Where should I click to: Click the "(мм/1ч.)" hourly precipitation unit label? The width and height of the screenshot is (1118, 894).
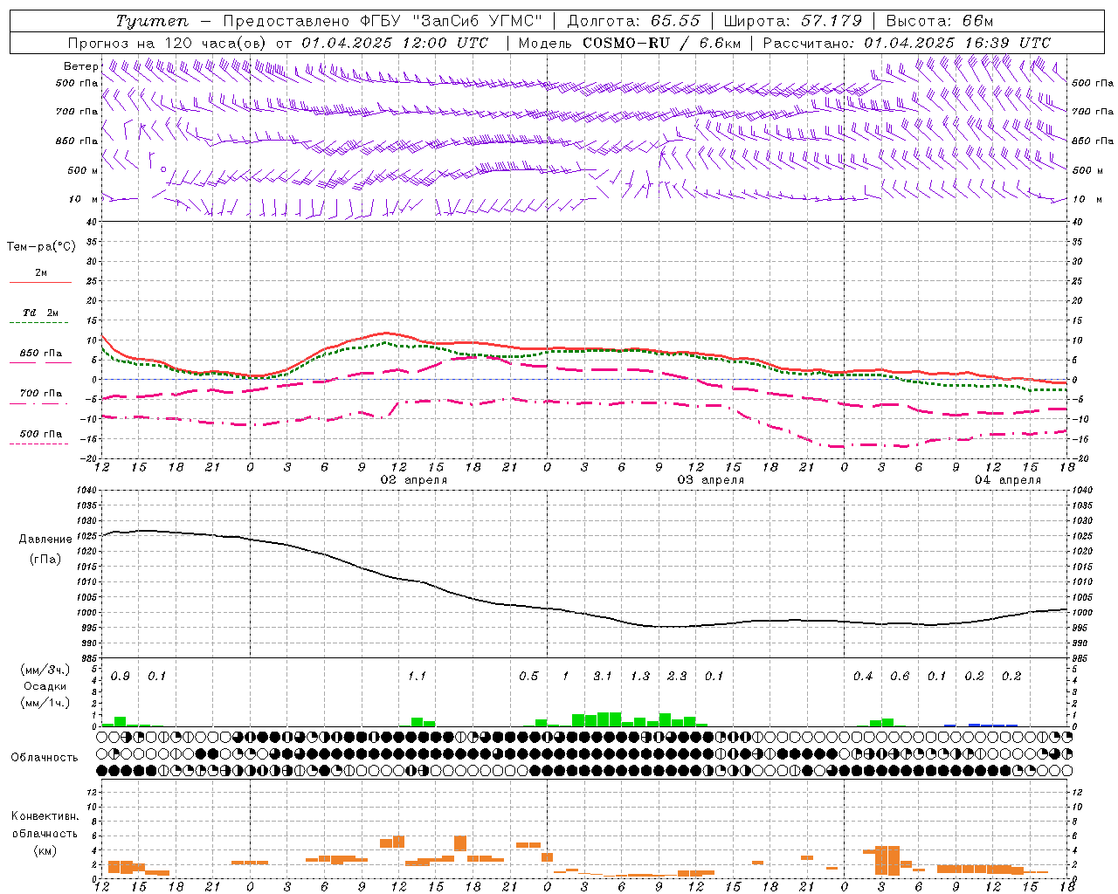click(x=45, y=703)
